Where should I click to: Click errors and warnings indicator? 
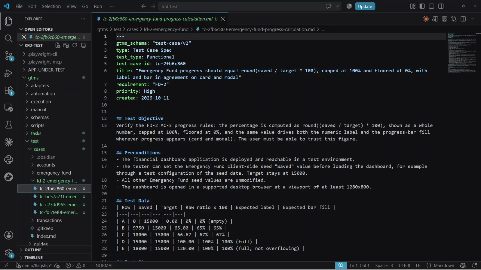click(x=75, y=265)
